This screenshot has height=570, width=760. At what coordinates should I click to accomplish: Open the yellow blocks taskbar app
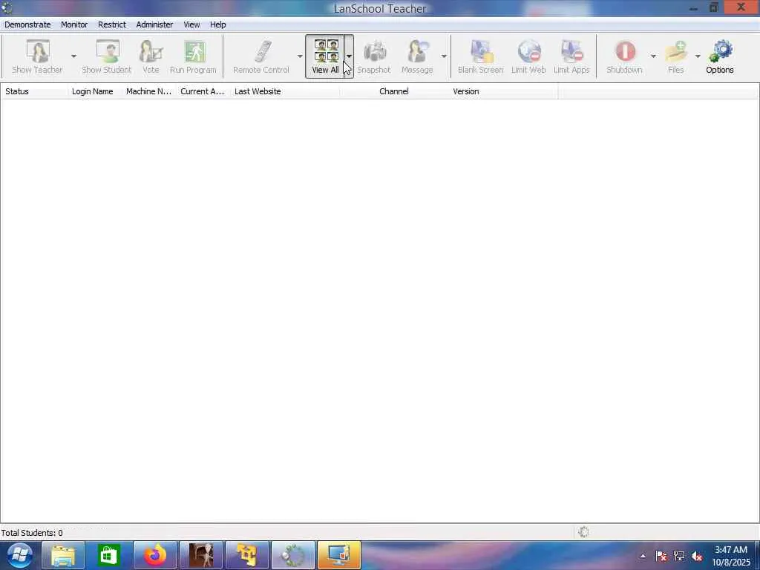click(247, 555)
